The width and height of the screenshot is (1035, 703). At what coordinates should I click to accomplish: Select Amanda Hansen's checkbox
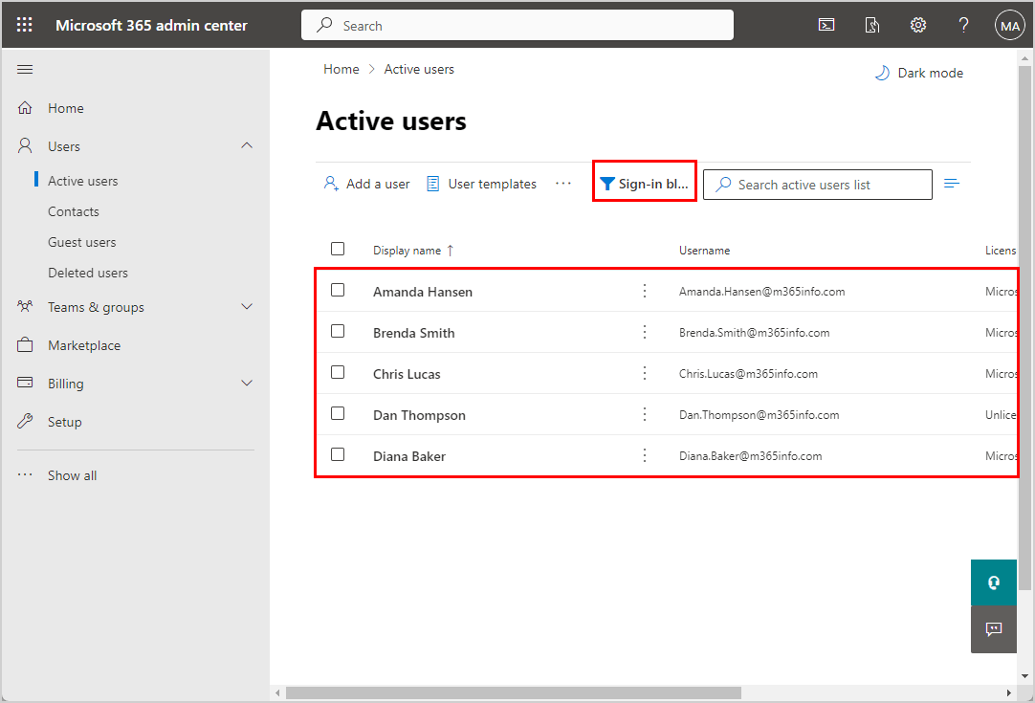338,290
